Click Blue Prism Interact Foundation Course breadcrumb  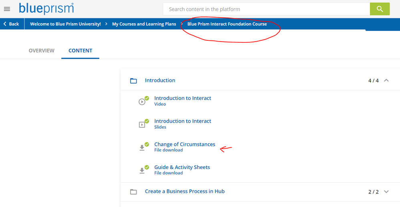[x=227, y=24]
